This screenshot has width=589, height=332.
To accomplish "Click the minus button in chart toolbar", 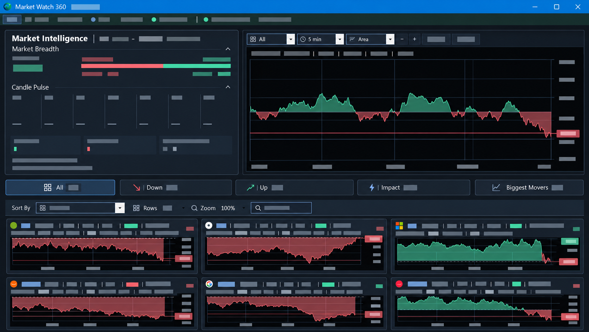I will point(402,39).
